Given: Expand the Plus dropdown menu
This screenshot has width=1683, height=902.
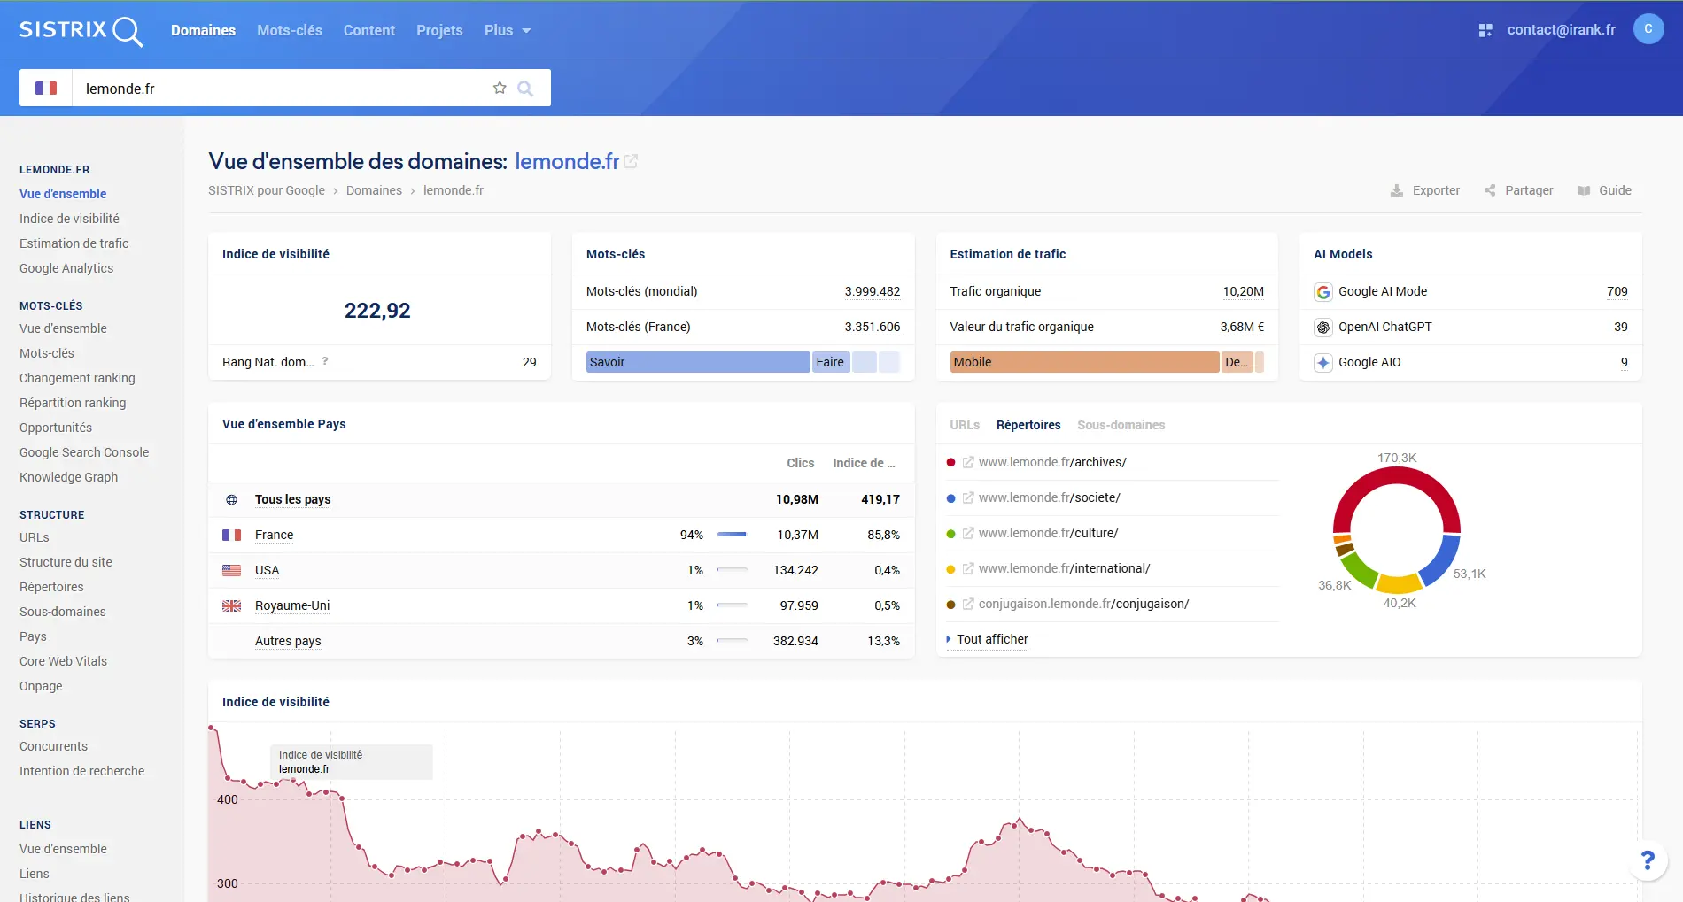Looking at the screenshot, I should 507,30.
